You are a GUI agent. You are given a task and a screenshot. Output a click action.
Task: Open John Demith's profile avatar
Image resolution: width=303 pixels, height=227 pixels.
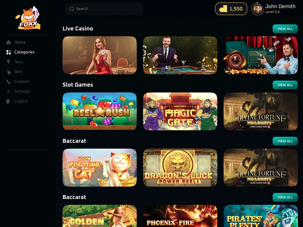257,9
